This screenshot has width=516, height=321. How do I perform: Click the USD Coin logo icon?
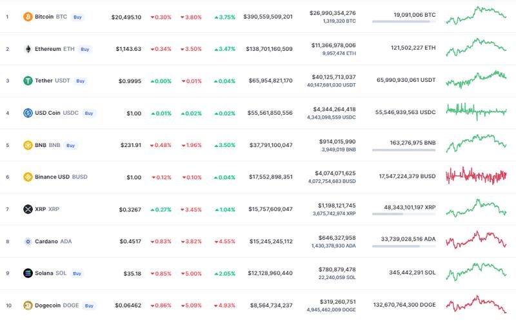pyautogui.click(x=28, y=113)
